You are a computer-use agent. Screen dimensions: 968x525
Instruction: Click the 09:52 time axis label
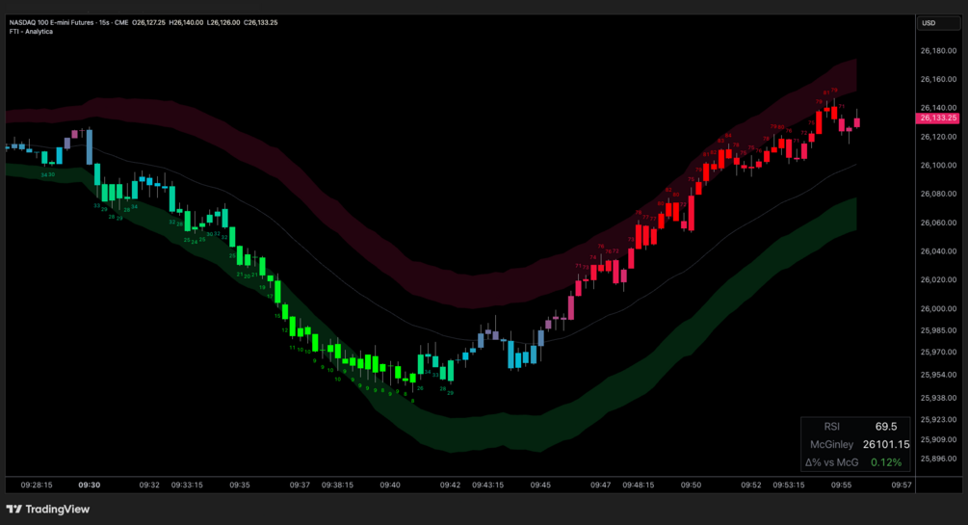point(751,485)
